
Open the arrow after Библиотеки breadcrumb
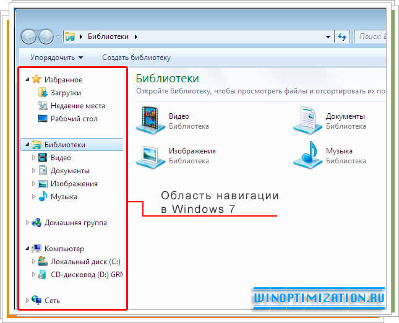click(136, 37)
